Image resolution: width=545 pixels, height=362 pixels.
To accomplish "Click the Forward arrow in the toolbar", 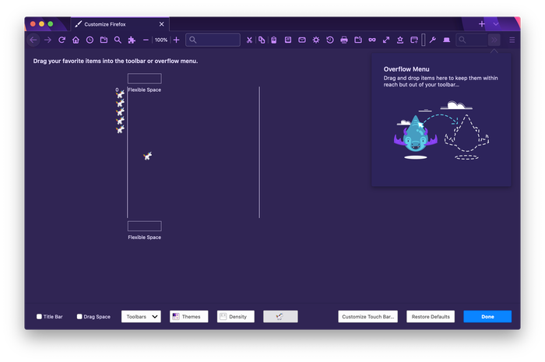I will coord(47,40).
